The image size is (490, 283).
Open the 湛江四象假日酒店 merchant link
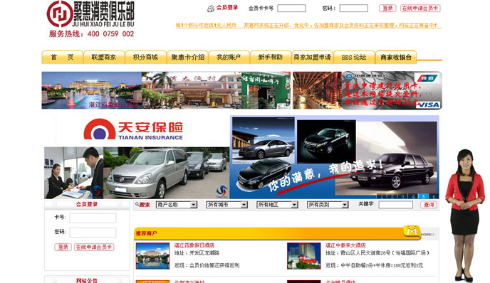(x=194, y=245)
